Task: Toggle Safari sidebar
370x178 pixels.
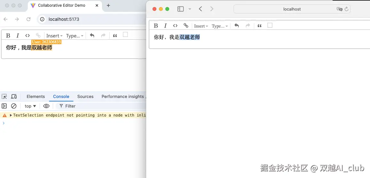Action: [180, 9]
